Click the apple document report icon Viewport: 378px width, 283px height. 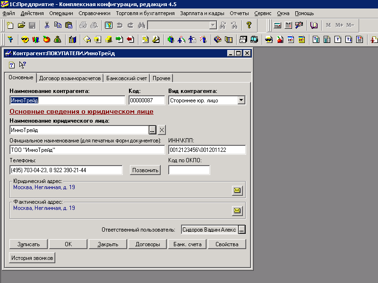coord(280,40)
